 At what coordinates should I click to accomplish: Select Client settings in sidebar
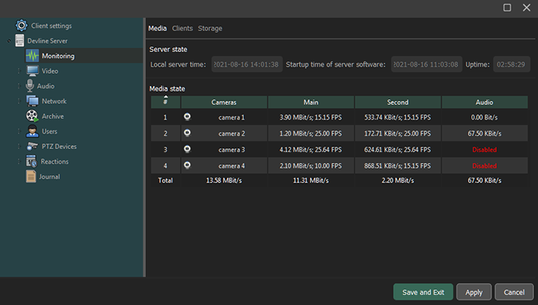[51, 26]
